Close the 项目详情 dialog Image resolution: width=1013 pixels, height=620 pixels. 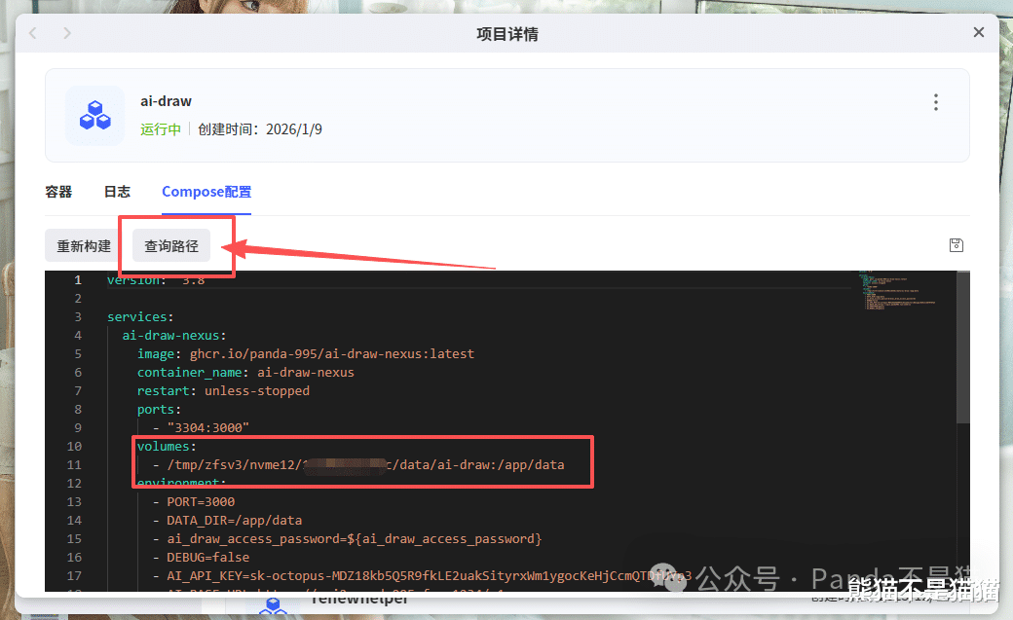coord(979,32)
